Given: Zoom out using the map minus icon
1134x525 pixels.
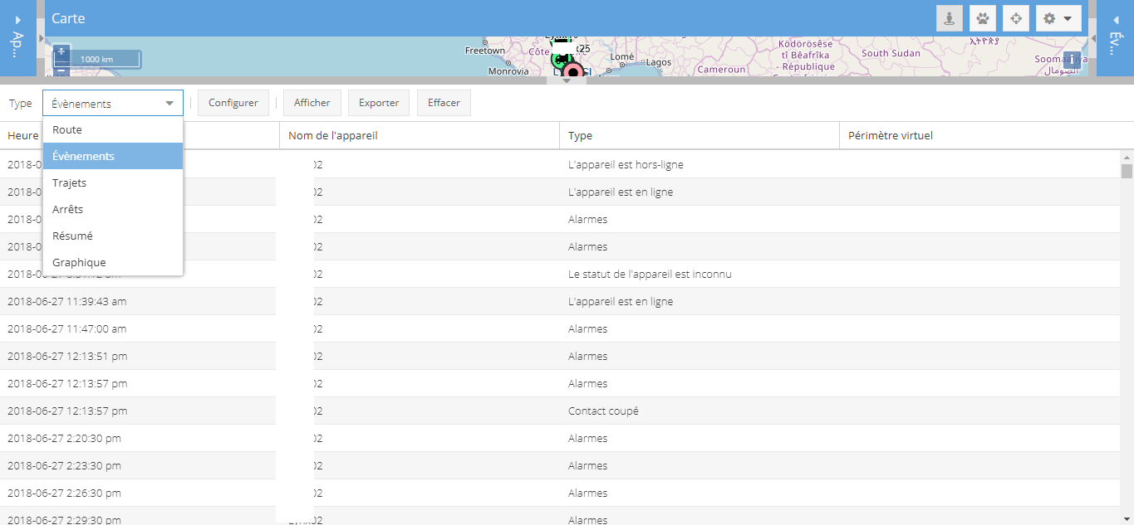Looking at the screenshot, I should pos(61,72).
